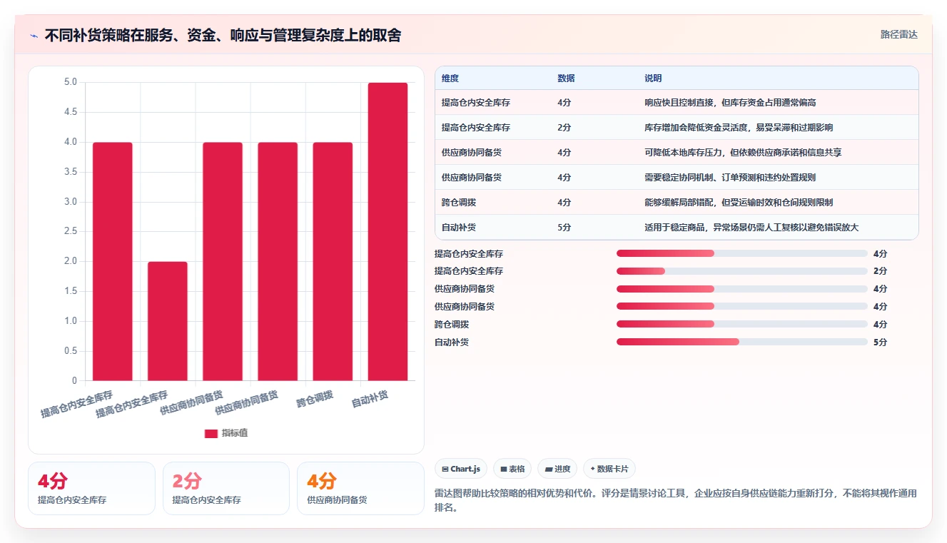Select the Chart.js chip
Image resolution: width=947 pixels, height=543 pixels.
click(462, 469)
